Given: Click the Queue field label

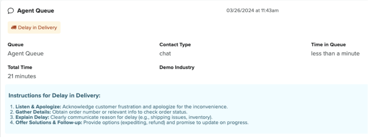Looking at the screenshot, I should click(x=16, y=45).
